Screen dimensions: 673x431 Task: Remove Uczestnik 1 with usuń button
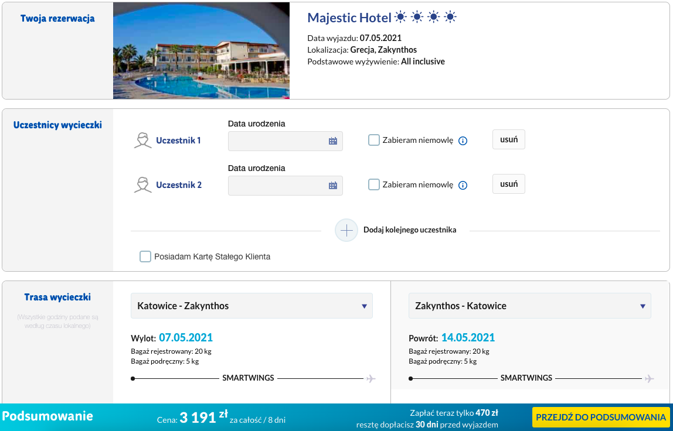coord(509,139)
